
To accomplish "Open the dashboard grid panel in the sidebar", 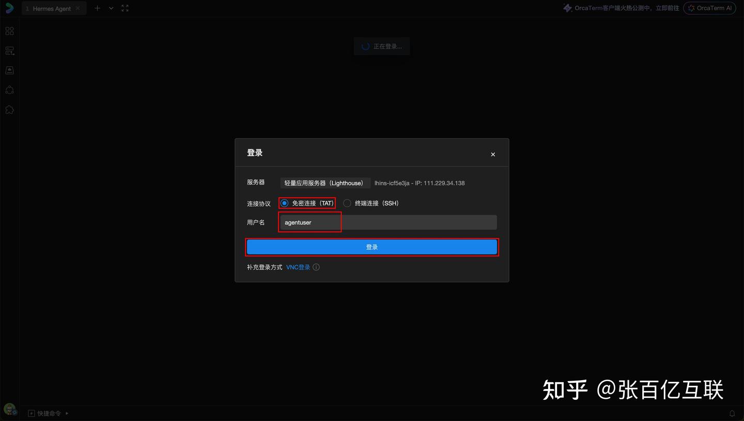I will [9, 30].
